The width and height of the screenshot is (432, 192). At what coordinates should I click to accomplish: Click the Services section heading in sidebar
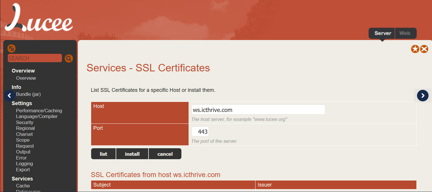22,179
